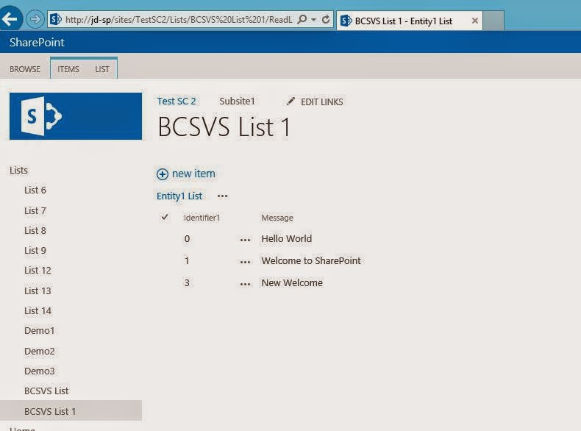Open List 9 from the sidebar
Image resolution: width=581 pixels, height=431 pixels.
(x=35, y=251)
